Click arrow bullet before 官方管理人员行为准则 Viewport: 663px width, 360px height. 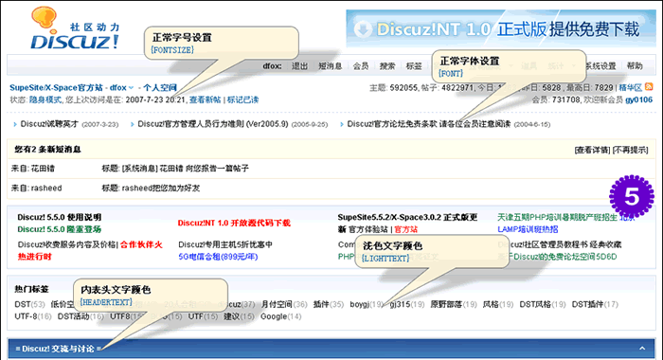click(x=133, y=124)
